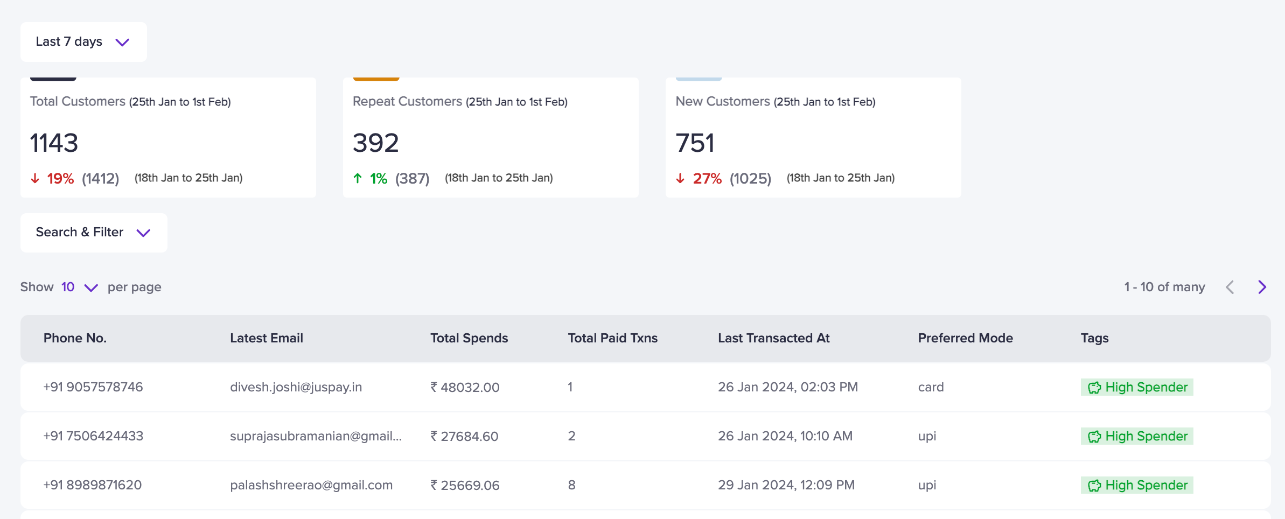Change rows shown per page dropdown
Viewport: 1285px width, 519px height.
79,287
